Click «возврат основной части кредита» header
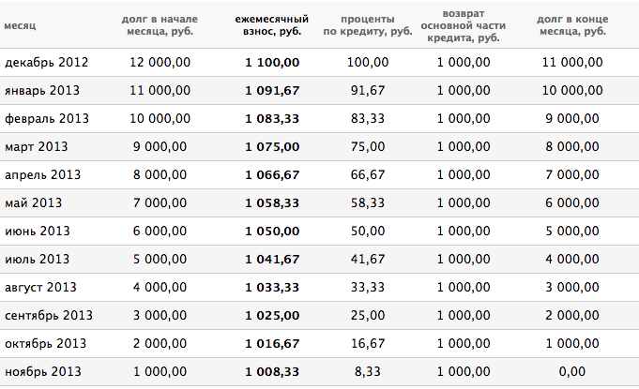639x389 pixels. 464,25
